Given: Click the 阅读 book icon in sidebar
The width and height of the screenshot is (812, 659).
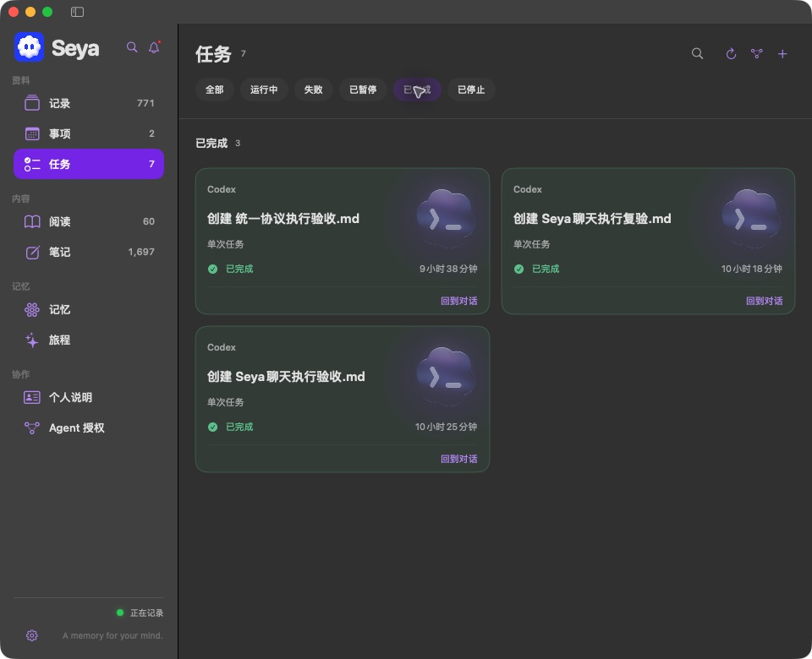Looking at the screenshot, I should point(32,221).
